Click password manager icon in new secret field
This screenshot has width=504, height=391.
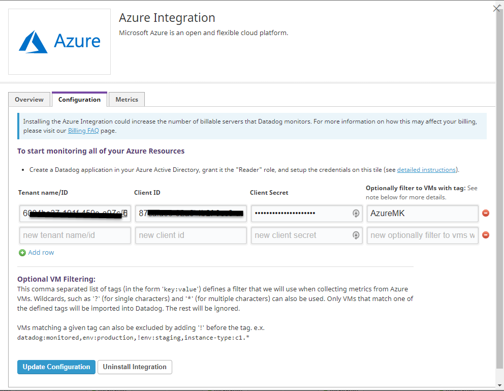coord(356,235)
